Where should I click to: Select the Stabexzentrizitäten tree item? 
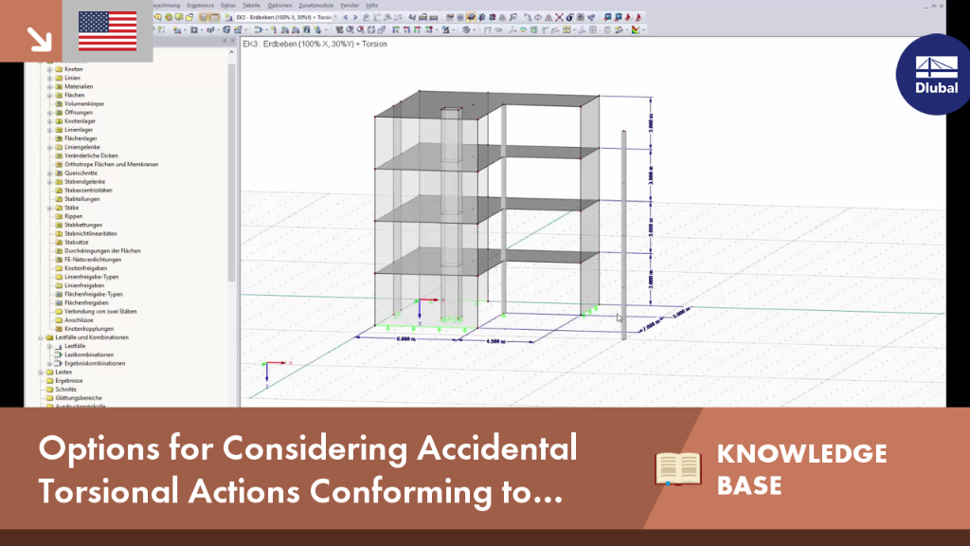point(88,191)
